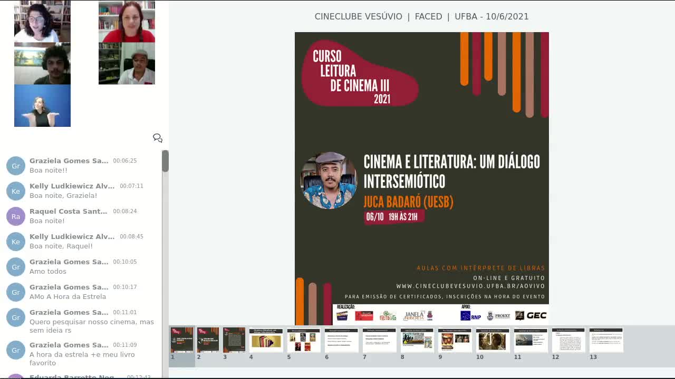Click the GEC logo on the slide

click(531, 316)
